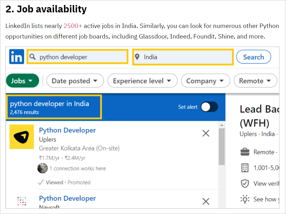Screen dimensions: 286x214
Task: Open the Experience level dropdown
Action: [x=143, y=81]
